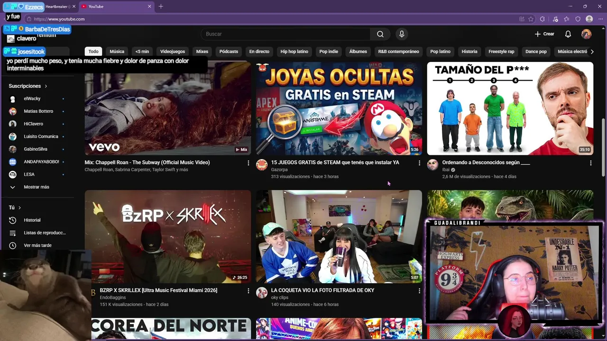The height and width of the screenshot is (341, 607).
Task: Click the search magnifier button
Action: [380, 34]
